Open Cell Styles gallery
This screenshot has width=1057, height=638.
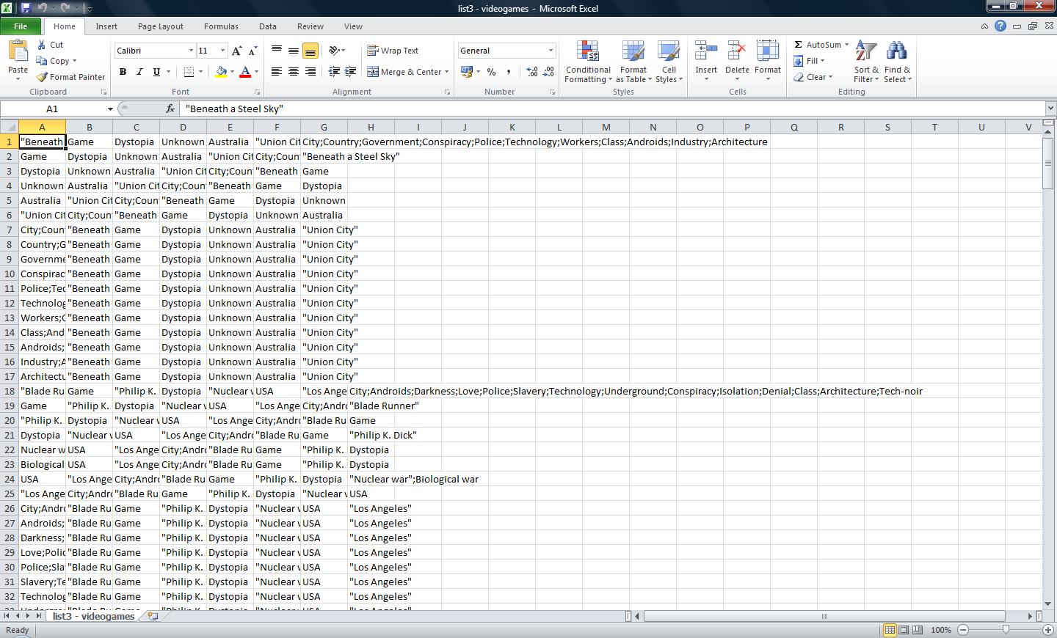click(x=669, y=62)
